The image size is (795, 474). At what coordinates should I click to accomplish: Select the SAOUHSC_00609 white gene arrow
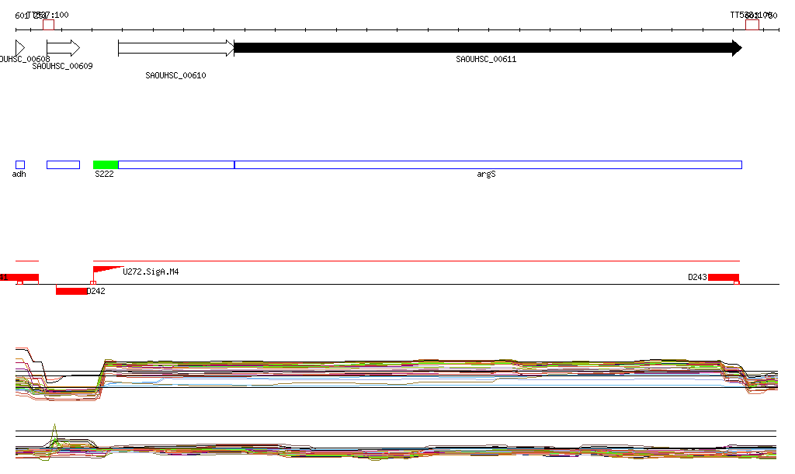point(63,48)
